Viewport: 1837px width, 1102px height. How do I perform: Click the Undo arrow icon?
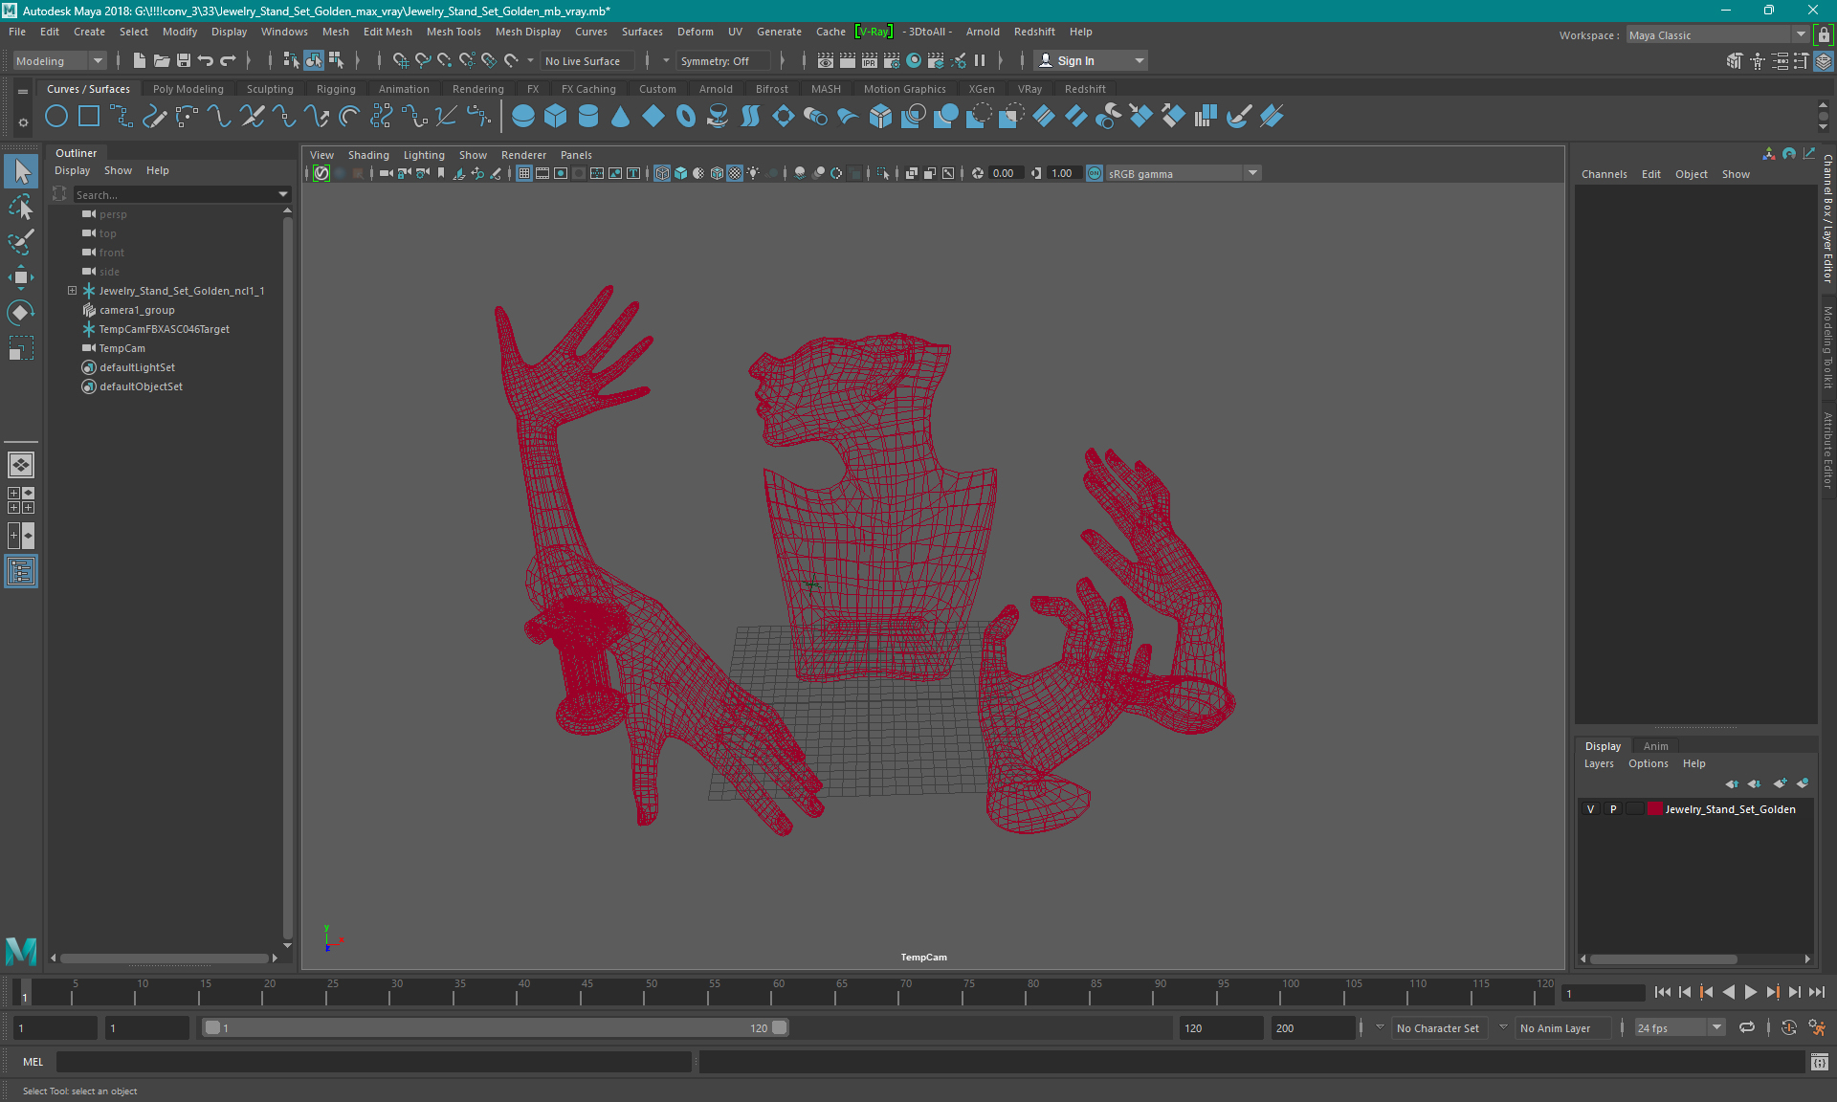205,60
